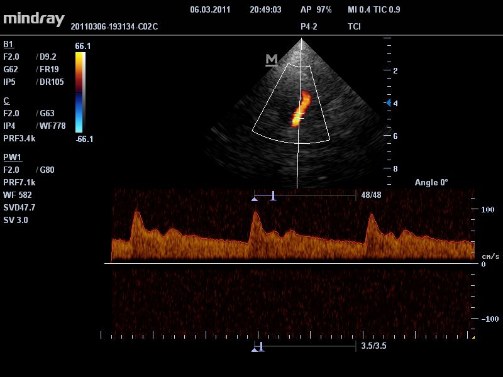Click the zero baseline of Doppler spectrum
This screenshot has height=377, width=503.
coord(289,264)
